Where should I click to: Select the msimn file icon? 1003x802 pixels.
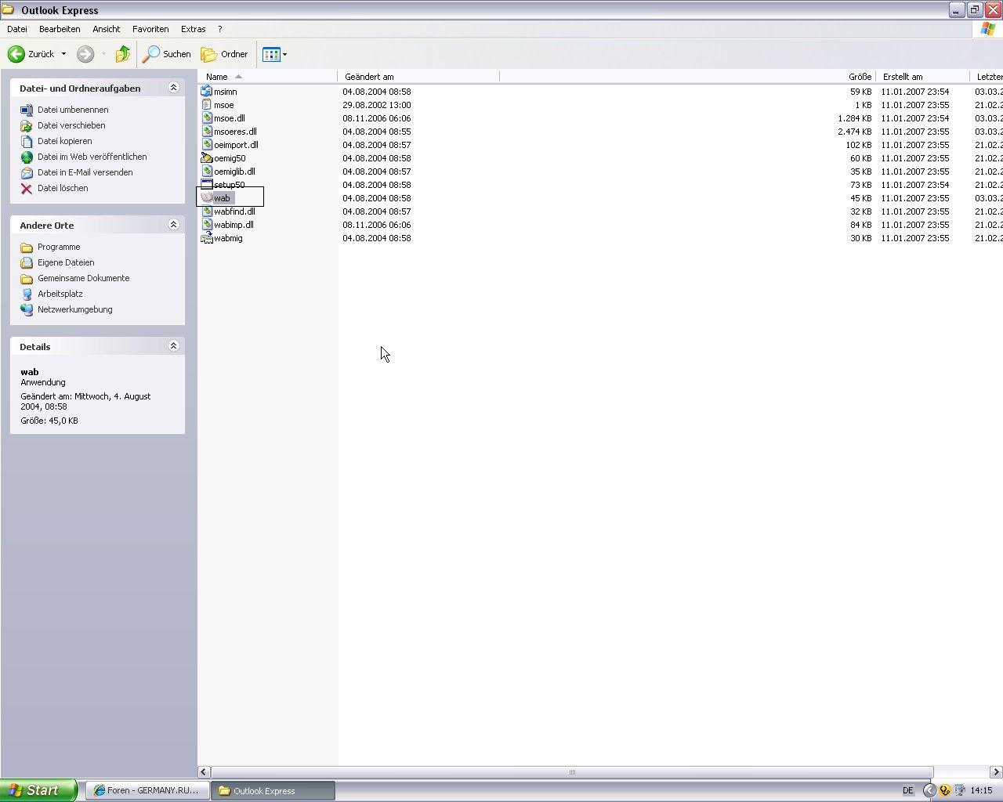coord(207,92)
